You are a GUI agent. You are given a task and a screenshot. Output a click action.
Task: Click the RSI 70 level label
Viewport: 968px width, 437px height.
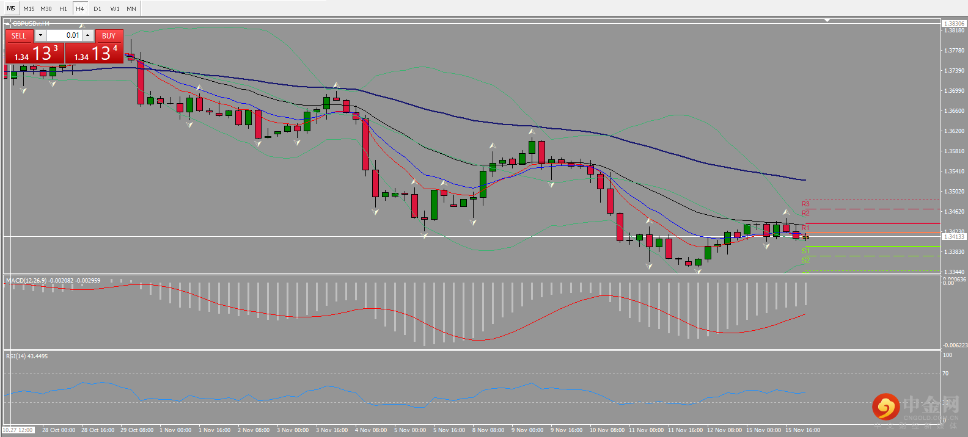tap(946, 373)
